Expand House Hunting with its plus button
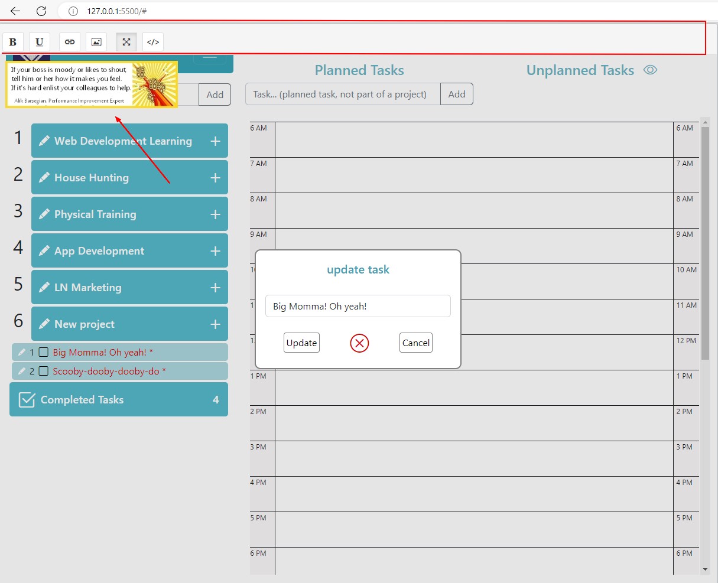 [215, 177]
